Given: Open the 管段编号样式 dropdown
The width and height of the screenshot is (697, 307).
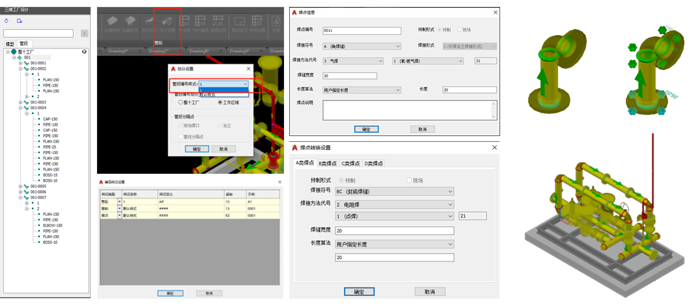Looking at the screenshot, I should coord(224,84).
